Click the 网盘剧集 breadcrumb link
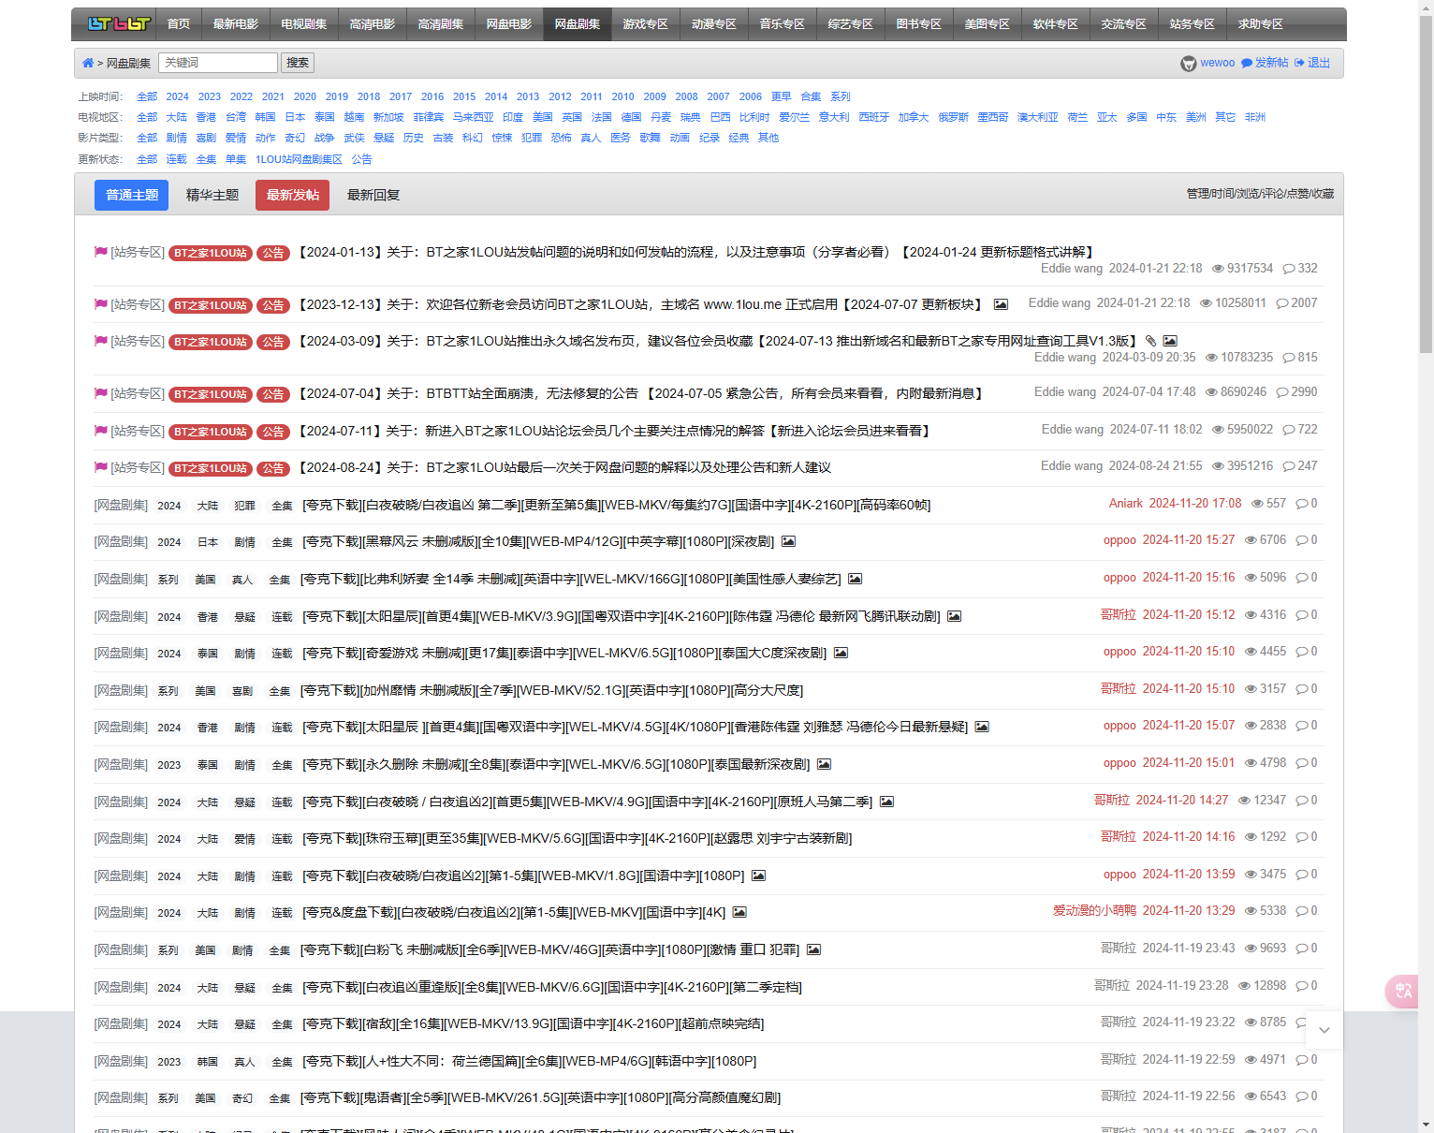 [129, 63]
